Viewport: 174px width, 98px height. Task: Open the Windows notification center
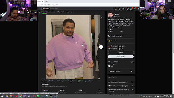(x=171, y=96)
